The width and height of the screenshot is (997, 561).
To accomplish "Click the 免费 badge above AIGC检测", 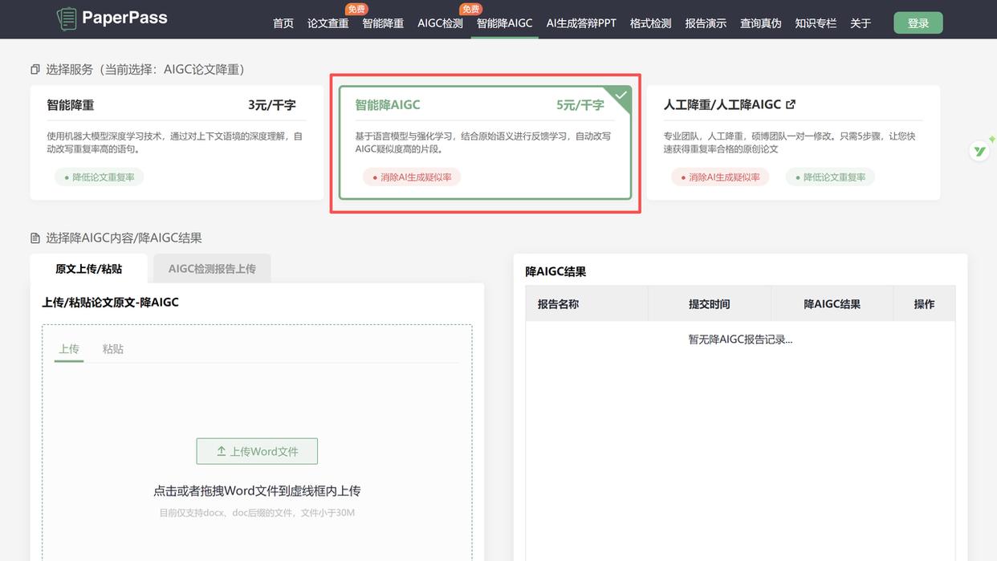I will point(356,9).
